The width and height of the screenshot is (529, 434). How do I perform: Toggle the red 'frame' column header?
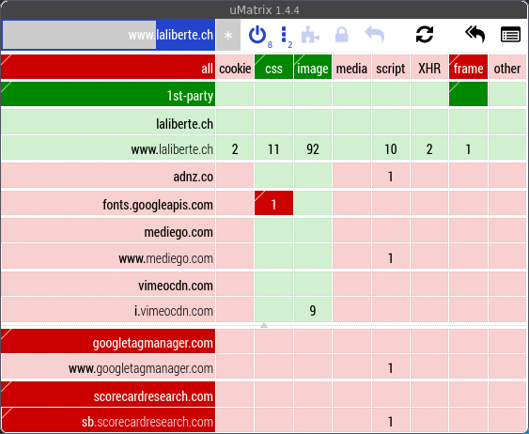pos(468,67)
